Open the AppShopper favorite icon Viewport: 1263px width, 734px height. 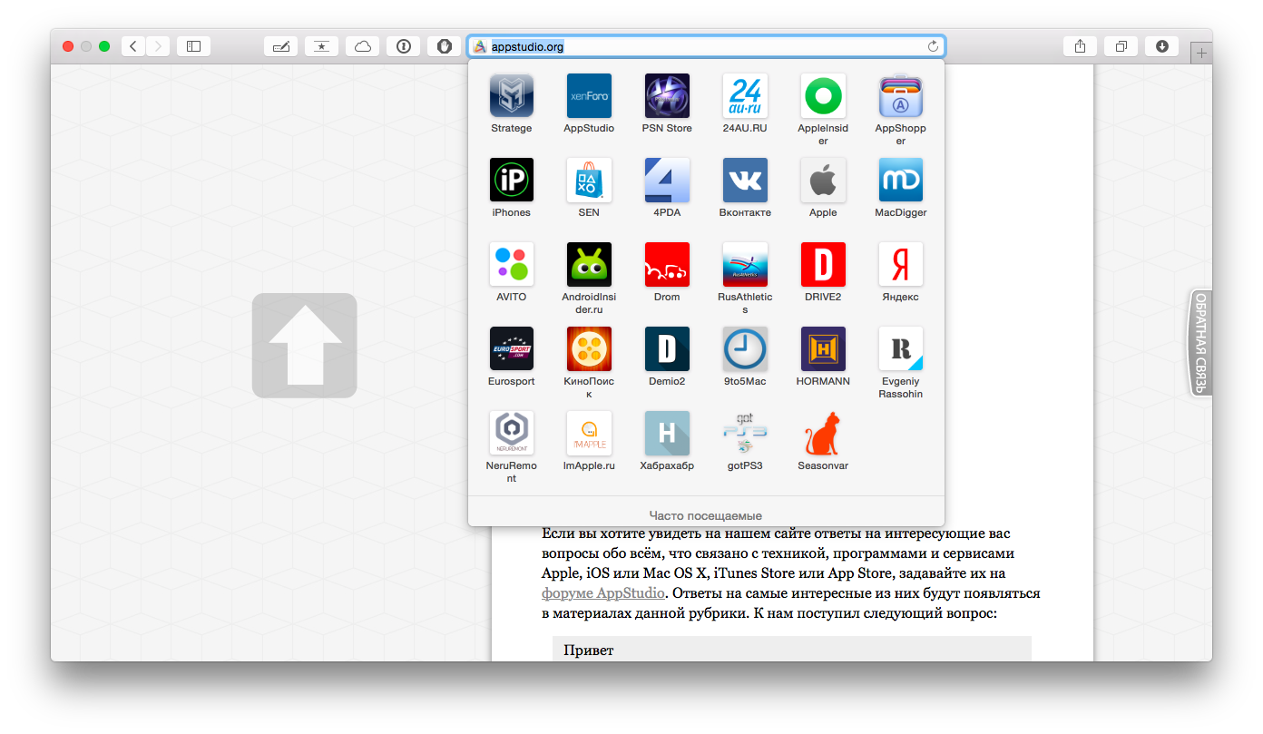click(x=901, y=96)
